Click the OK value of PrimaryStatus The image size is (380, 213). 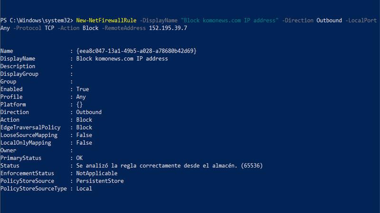79,158
